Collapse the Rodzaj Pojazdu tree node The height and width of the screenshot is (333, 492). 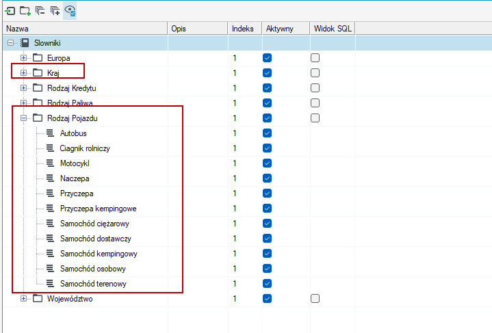click(x=23, y=118)
